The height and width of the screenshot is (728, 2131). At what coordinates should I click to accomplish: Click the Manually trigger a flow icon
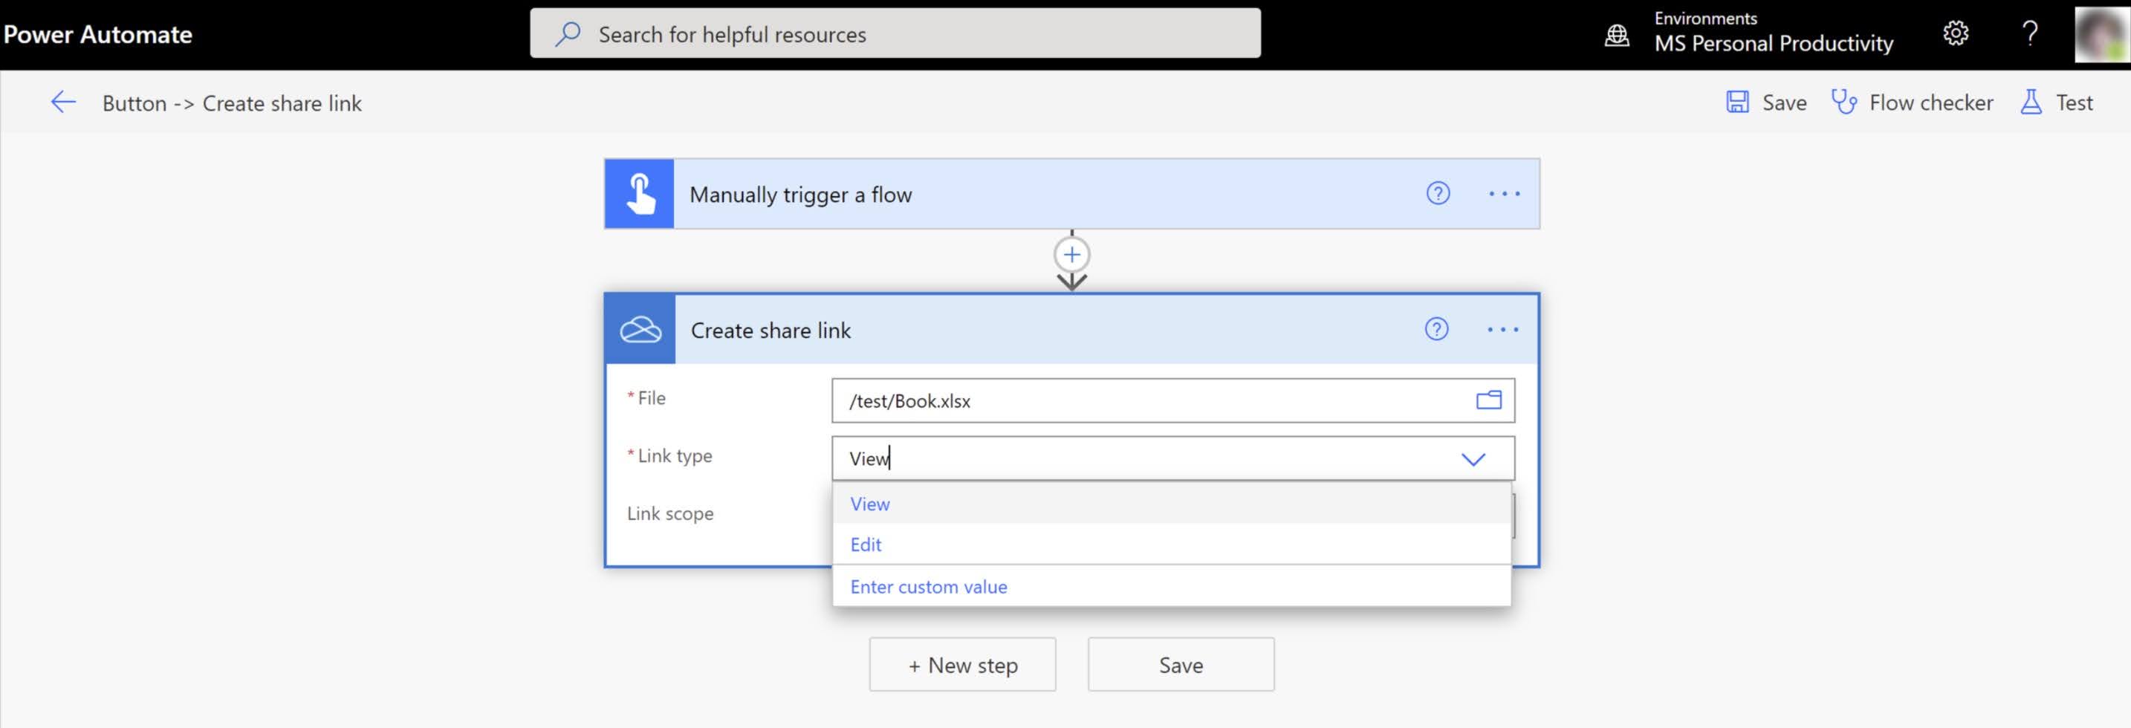click(640, 194)
